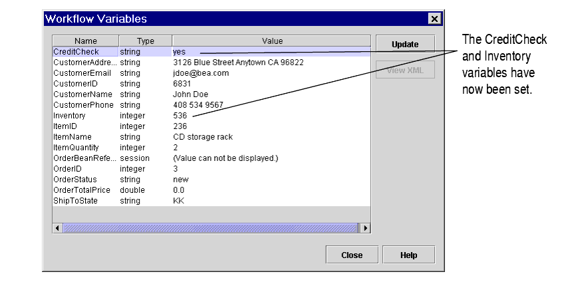The height and width of the screenshot is (284, 564).
Task: Select the OrderStatus variable
Action: coord(74,180)
